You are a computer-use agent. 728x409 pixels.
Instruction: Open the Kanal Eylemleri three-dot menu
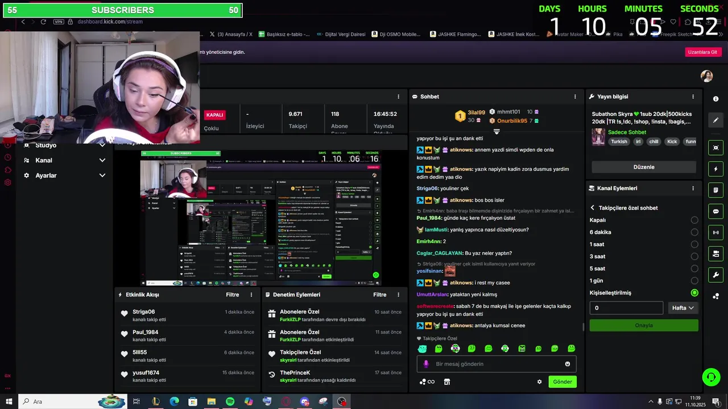coord(693,188)
